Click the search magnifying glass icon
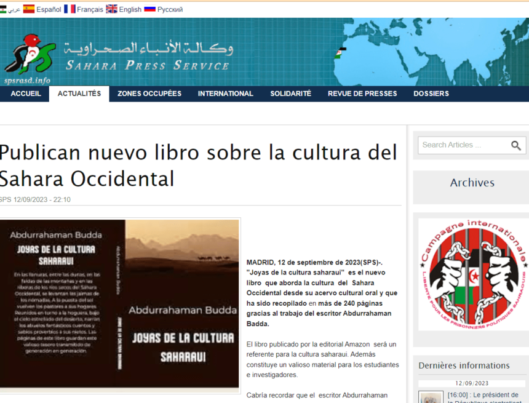Viewport: 529px width, 403px height. click(515, 145)
